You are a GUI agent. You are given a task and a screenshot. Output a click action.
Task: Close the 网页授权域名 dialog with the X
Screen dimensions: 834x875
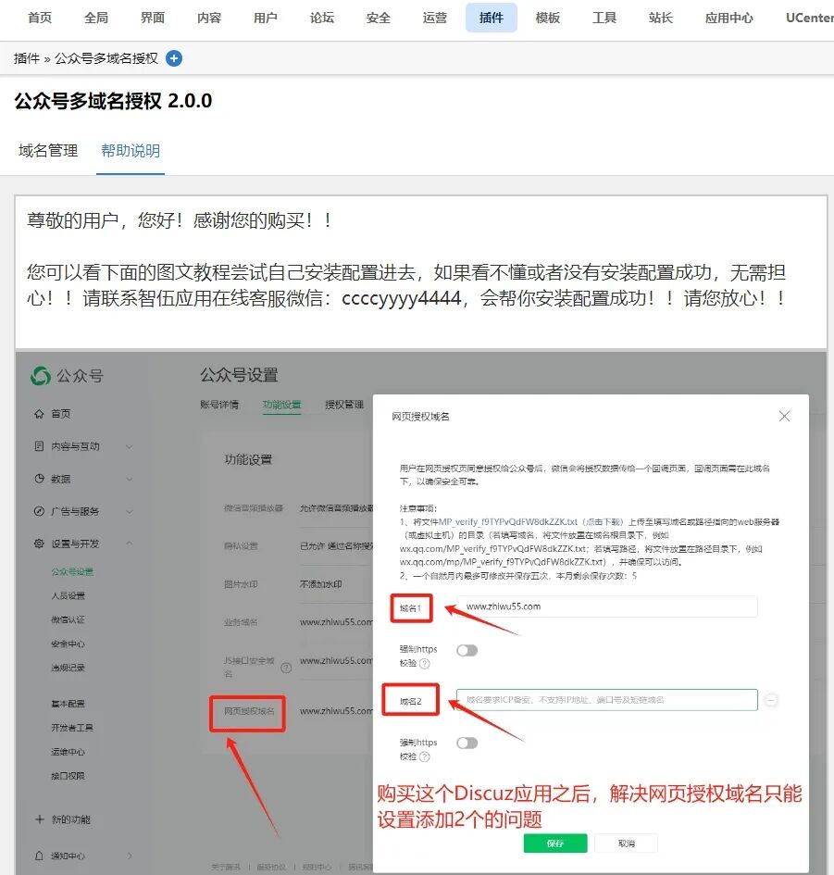pyautogui.click(x=784, y=416)
